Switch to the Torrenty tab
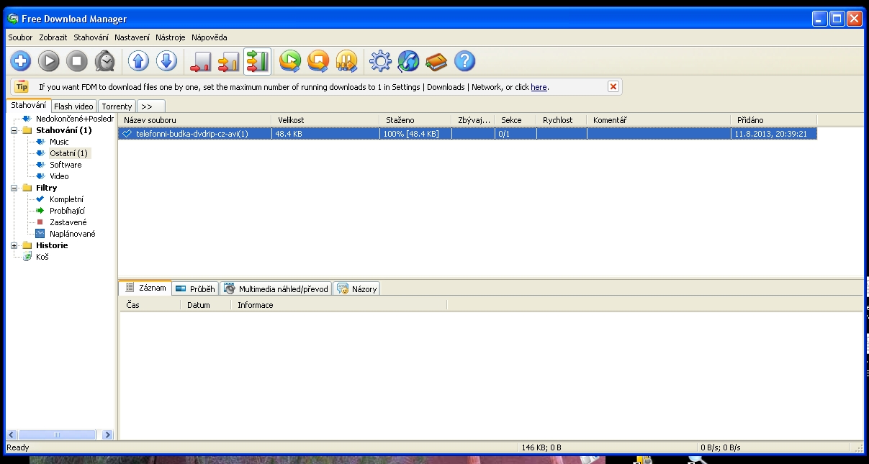 click(117, 106)
